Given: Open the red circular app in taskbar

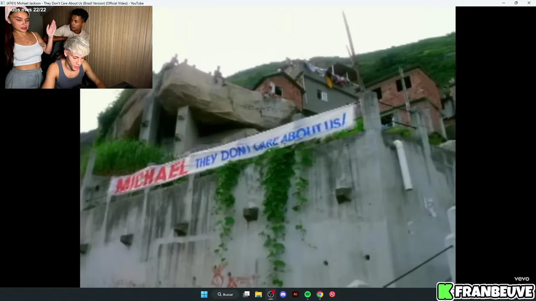Looking at the screenshot, I should pos(332,294).
